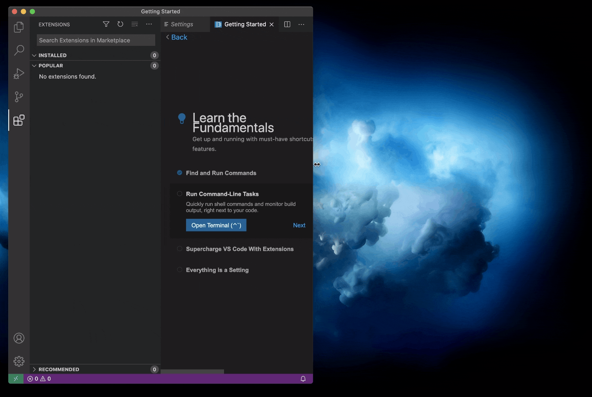Close the Getting Started tab
This screenshot has width=592, height=397.
272,24
